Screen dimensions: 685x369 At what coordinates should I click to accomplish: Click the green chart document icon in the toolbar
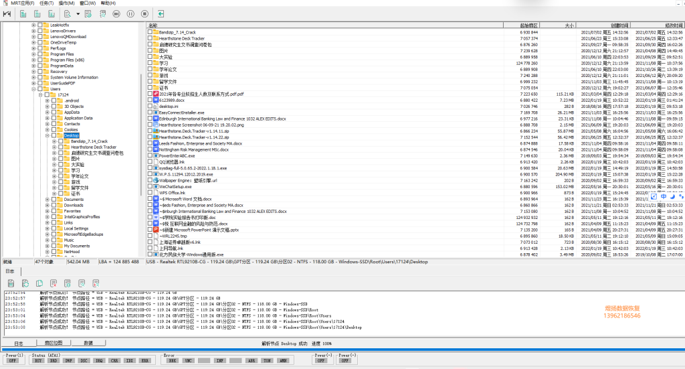[52, 14]
